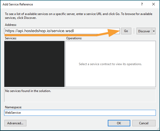
Task: Click the Add Service Reference title bar
Action: tap(65, 4)
